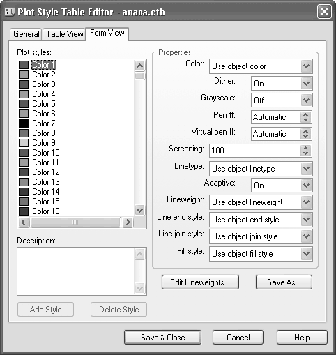The image size is (336, 355).
Task: Switch to the General tab
Action: pyautogui.click(x=26, y=34)
